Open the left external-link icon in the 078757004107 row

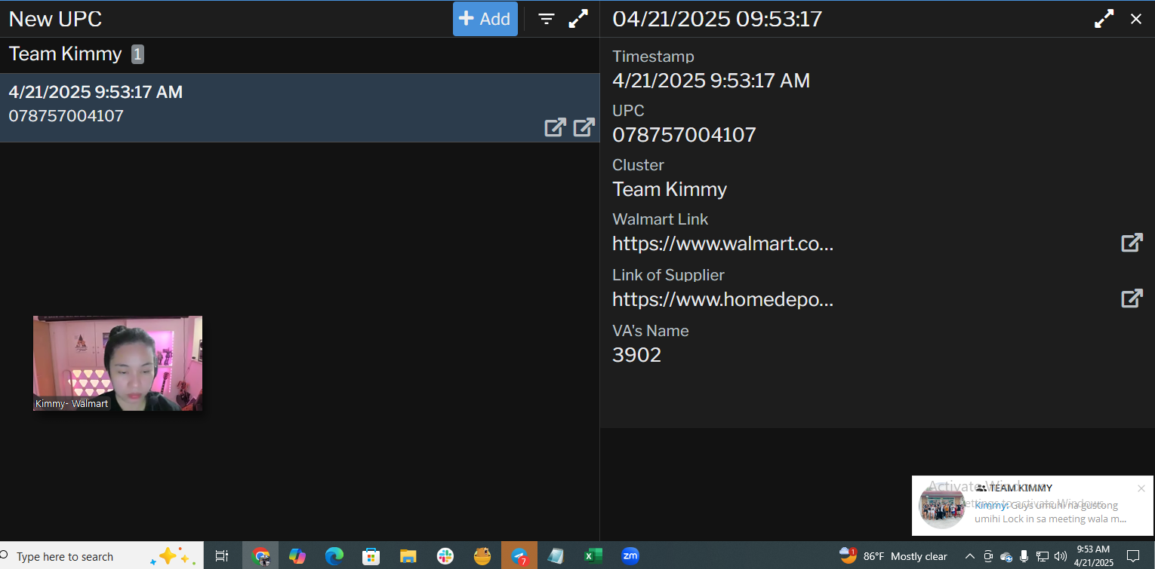555,127
